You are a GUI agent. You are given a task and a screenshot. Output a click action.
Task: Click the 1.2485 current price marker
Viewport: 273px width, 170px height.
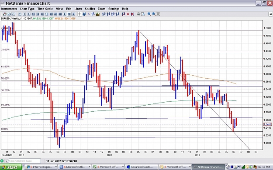pos(267,124)
